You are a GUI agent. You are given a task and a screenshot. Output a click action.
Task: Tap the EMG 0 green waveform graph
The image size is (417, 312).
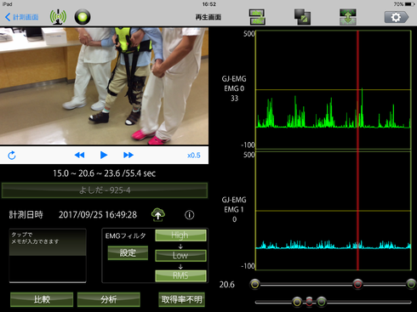(x=334, y=90)
